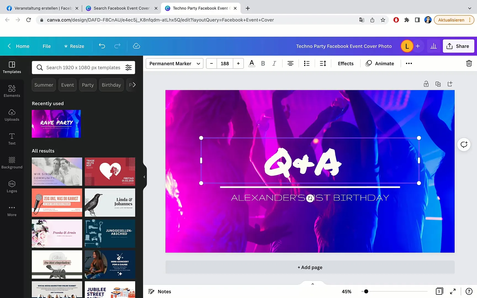Duplicate the page
The width and height of the screenshot is (477, 298).
coord(438,84)
